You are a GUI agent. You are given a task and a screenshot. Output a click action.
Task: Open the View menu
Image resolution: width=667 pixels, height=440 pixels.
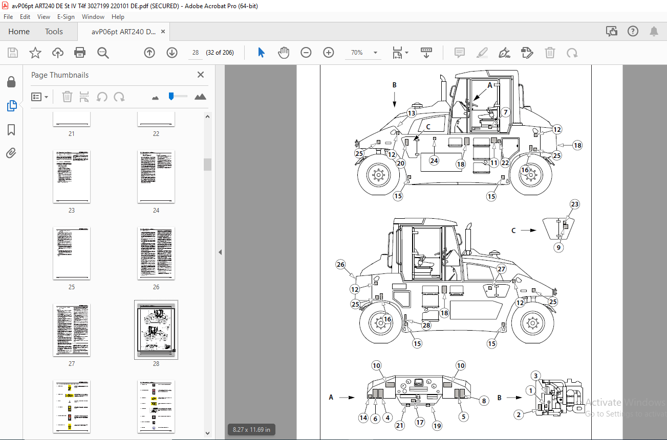(44, 17)
